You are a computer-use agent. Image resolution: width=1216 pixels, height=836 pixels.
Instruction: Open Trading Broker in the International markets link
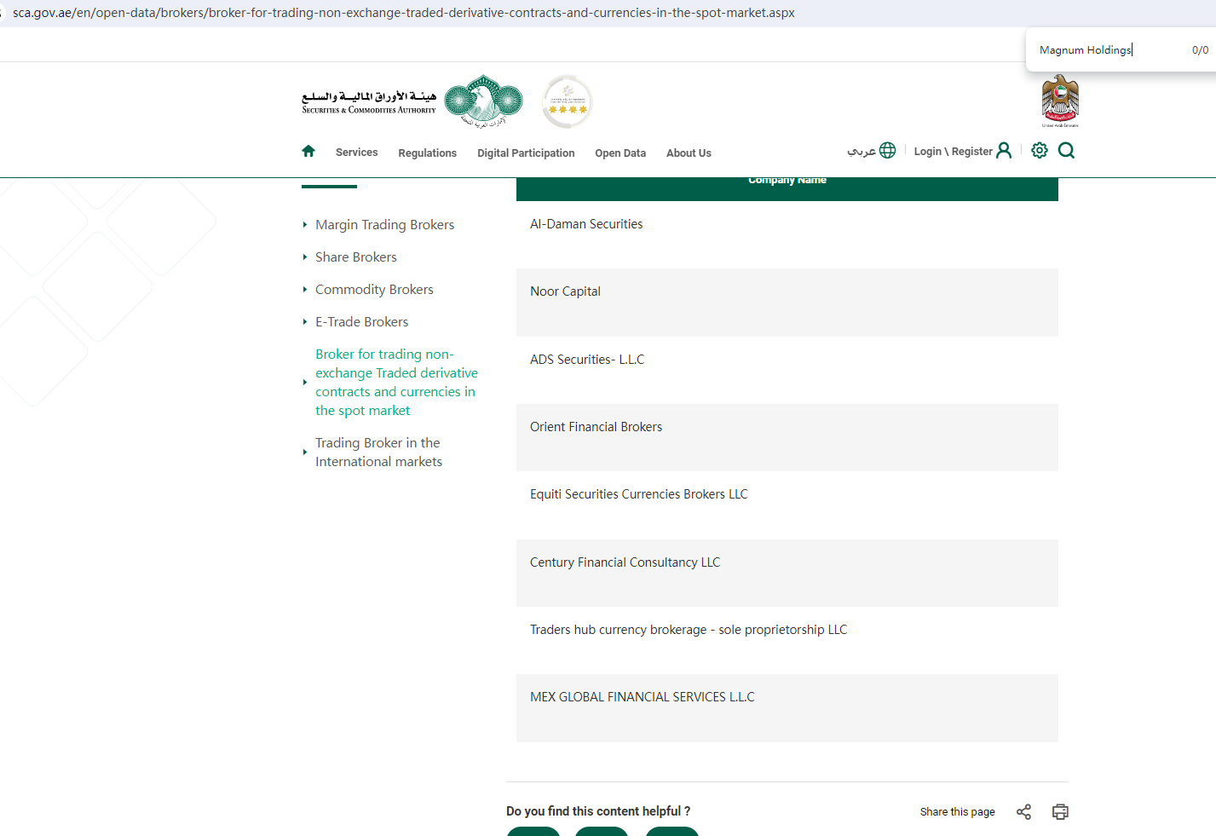[x=378, y=453]
